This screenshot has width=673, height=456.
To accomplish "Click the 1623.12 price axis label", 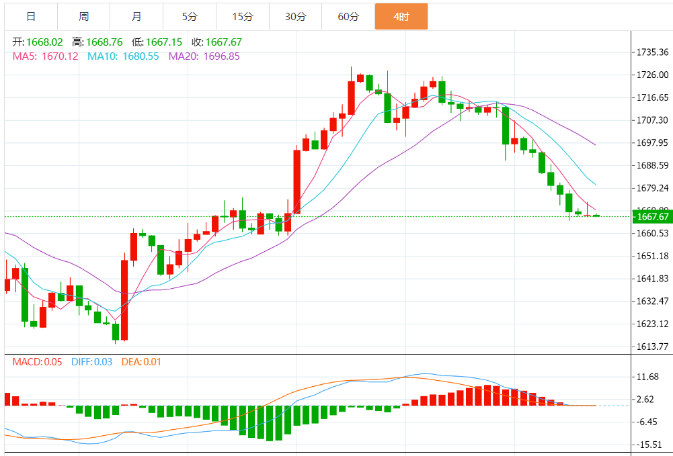I will click(x=652, y=324).
